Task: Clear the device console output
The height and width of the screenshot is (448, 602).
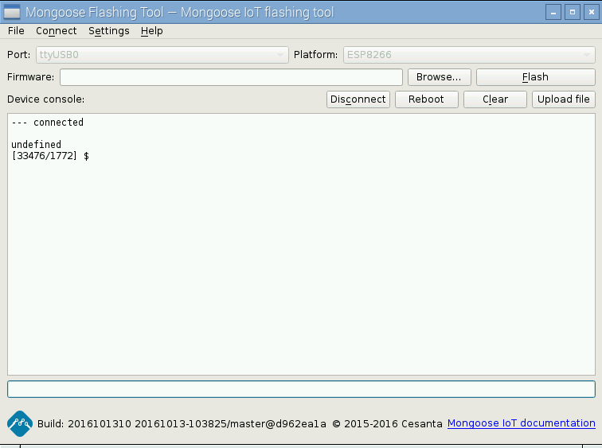Action: pos(495,99)
